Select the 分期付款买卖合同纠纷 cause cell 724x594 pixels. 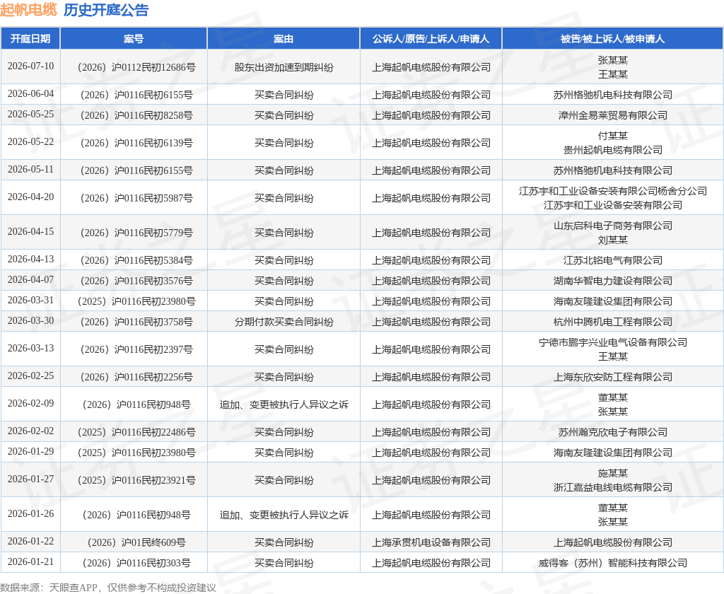pos(284,322)
